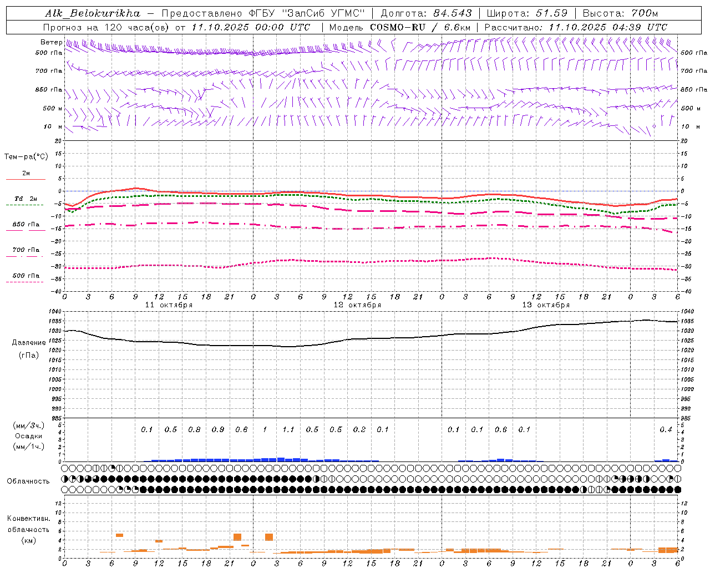This screenshot has height=568, width=710.
Task: Click the 1.1 precipitation value
Action: (288, 430)
